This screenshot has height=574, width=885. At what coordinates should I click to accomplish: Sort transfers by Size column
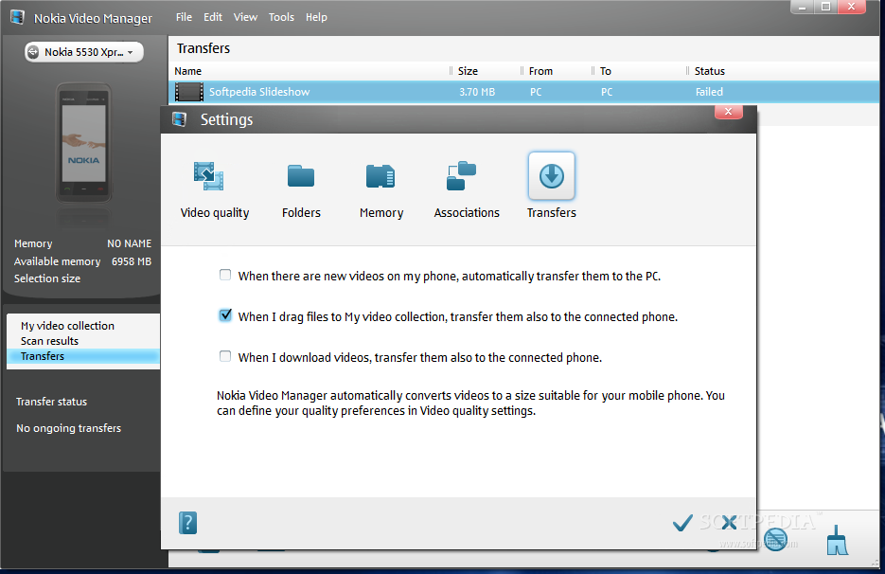click(x=486, y=71)
